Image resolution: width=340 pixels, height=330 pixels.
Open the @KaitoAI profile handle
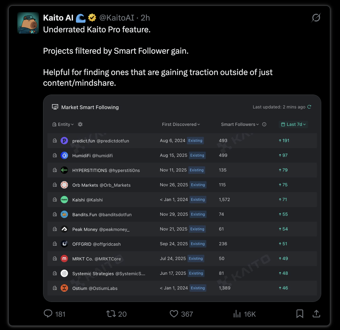(117, 18)
